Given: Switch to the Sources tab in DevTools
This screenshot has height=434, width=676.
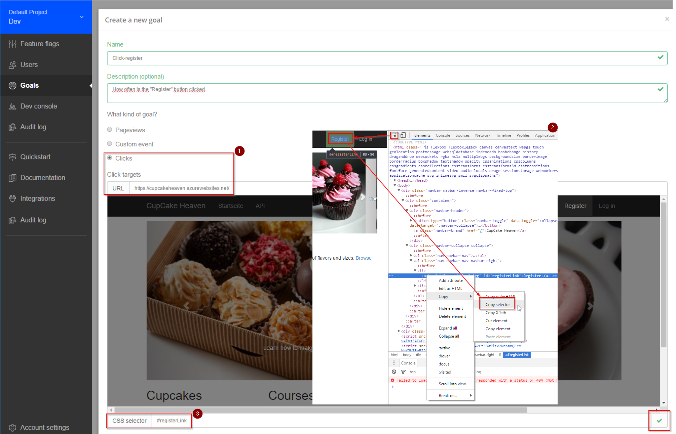Looking at the screenshot, I should [x=462, y=135].
